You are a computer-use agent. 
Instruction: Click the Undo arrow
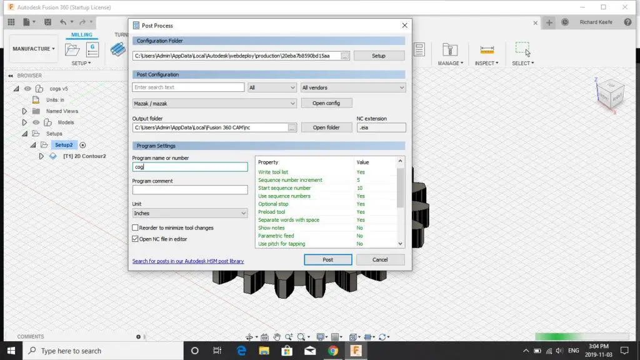[63, 22]
